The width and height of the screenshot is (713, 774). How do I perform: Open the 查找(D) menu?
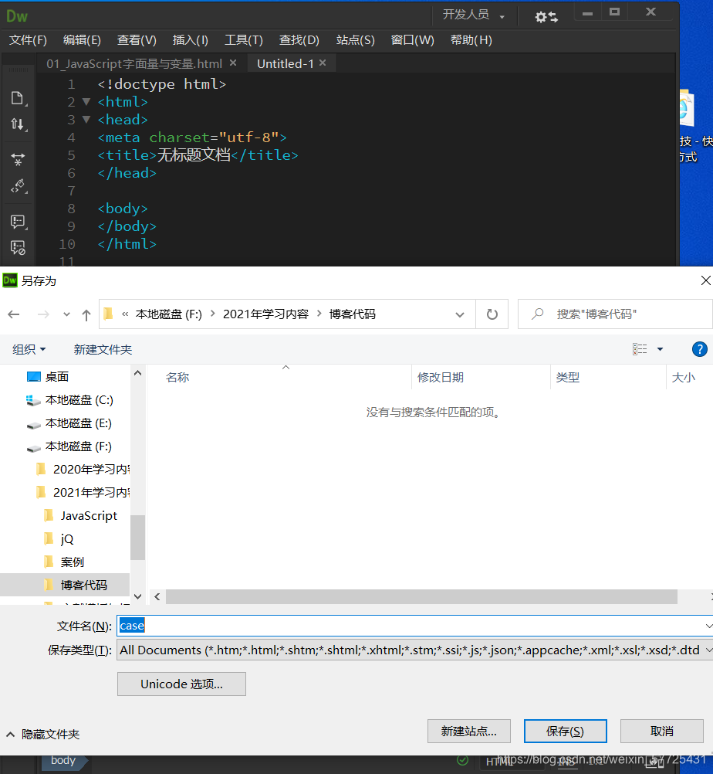299,40
